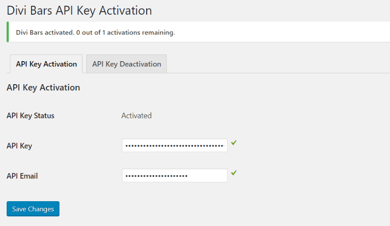Screen dimensions: 390x226
Task: Click the last dot in the API Key field
Action: pos(223,145)
